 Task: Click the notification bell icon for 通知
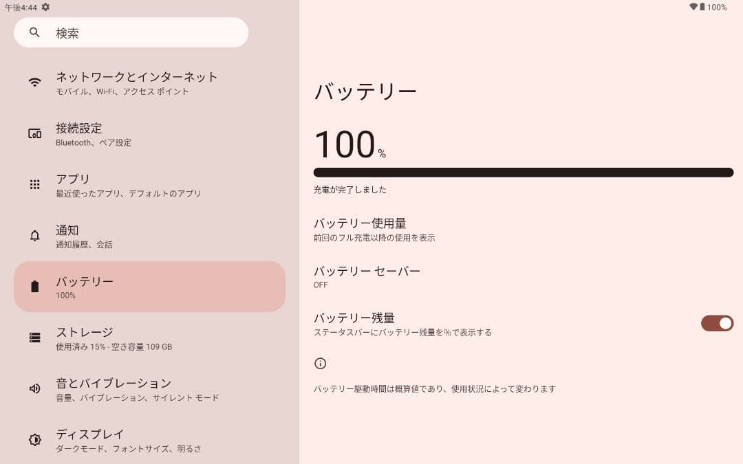click(x=35, y=236)
